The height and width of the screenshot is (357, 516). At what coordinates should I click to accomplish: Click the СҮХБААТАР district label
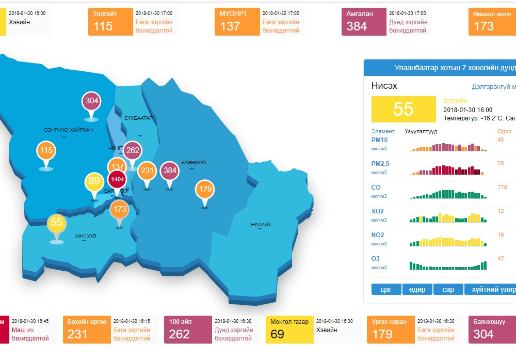click(x=138, y=118)
